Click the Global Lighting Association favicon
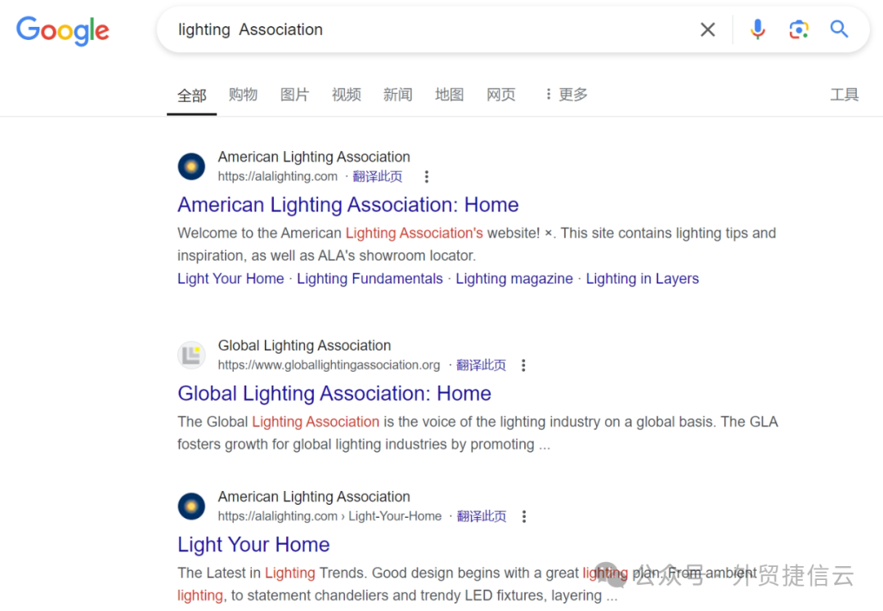The image size is (883, 611). (191, 355)
